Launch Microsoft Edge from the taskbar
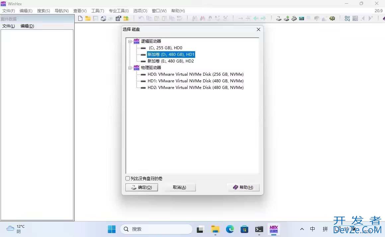385x237 pixels. click(230, 229)
